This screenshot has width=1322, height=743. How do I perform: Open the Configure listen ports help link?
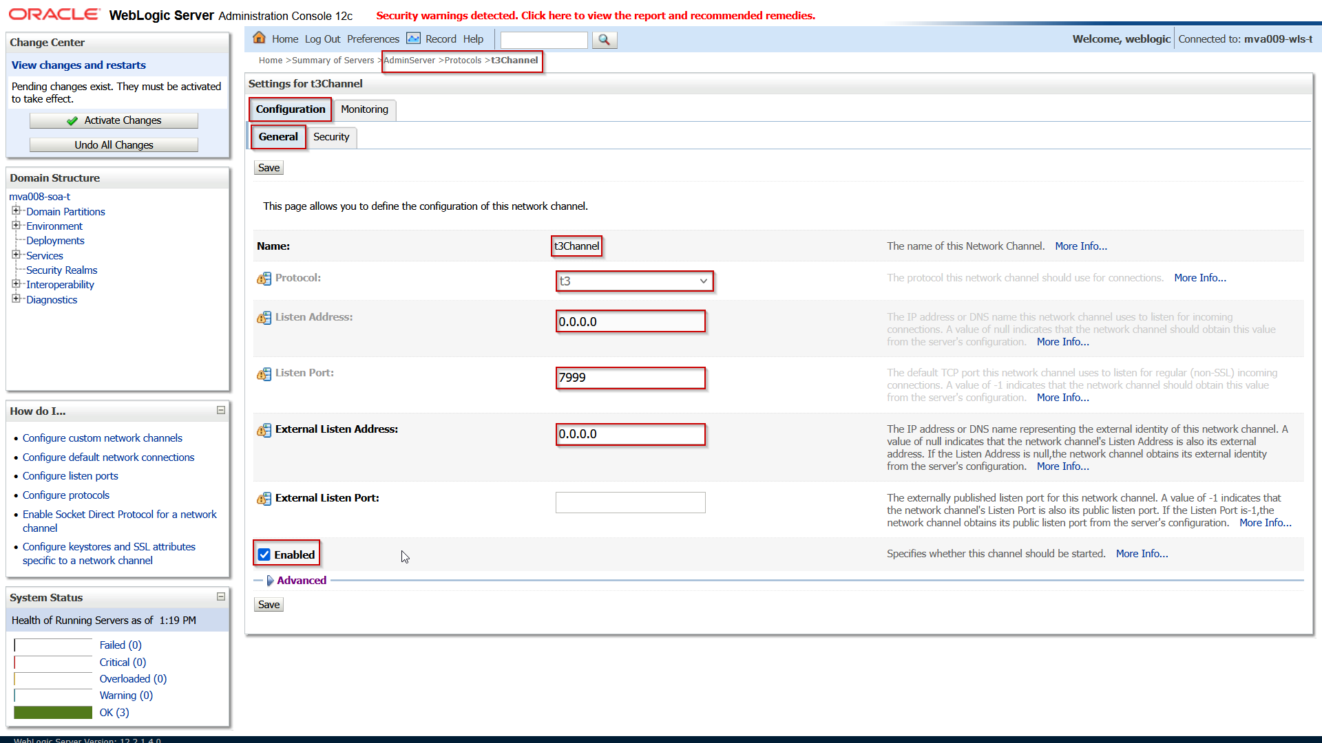(70, 476)
